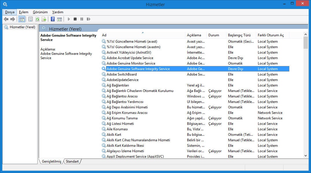Stop the service with the square icon
This screenshot has width=311, height=173.
(x=75, y=19)
